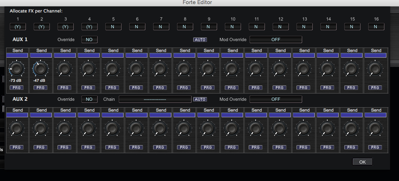
Task: Click the AUX 2 section heading
Action: click(20, 99)
